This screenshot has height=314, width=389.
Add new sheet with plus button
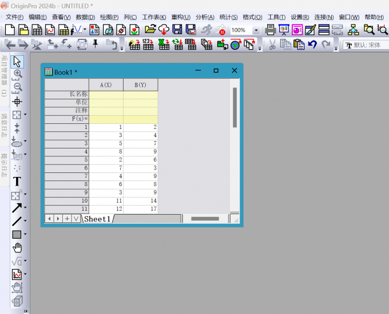click(67, 219)
